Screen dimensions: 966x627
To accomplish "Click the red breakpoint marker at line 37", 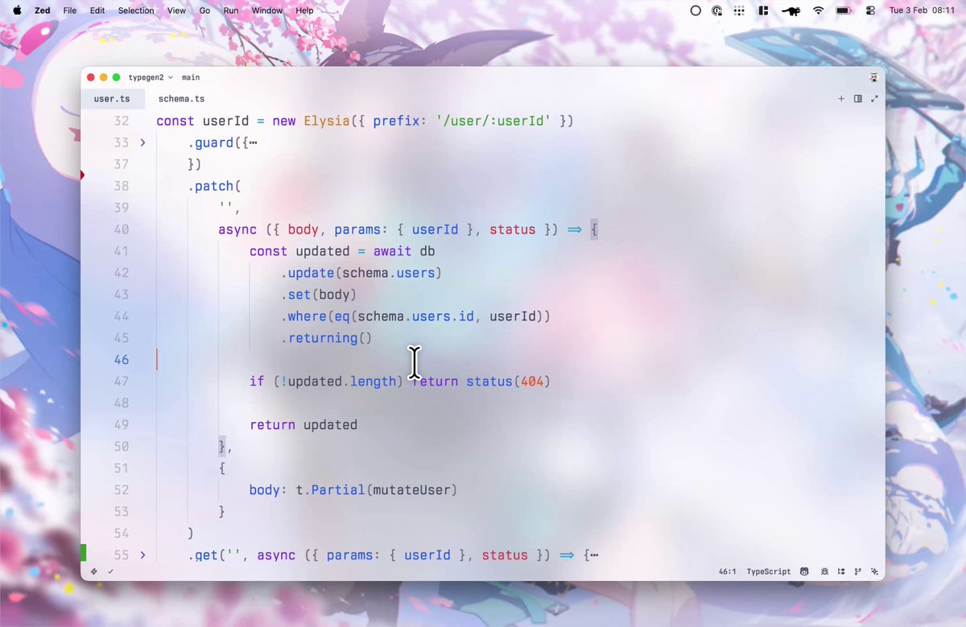I will [x=82, y=175].
